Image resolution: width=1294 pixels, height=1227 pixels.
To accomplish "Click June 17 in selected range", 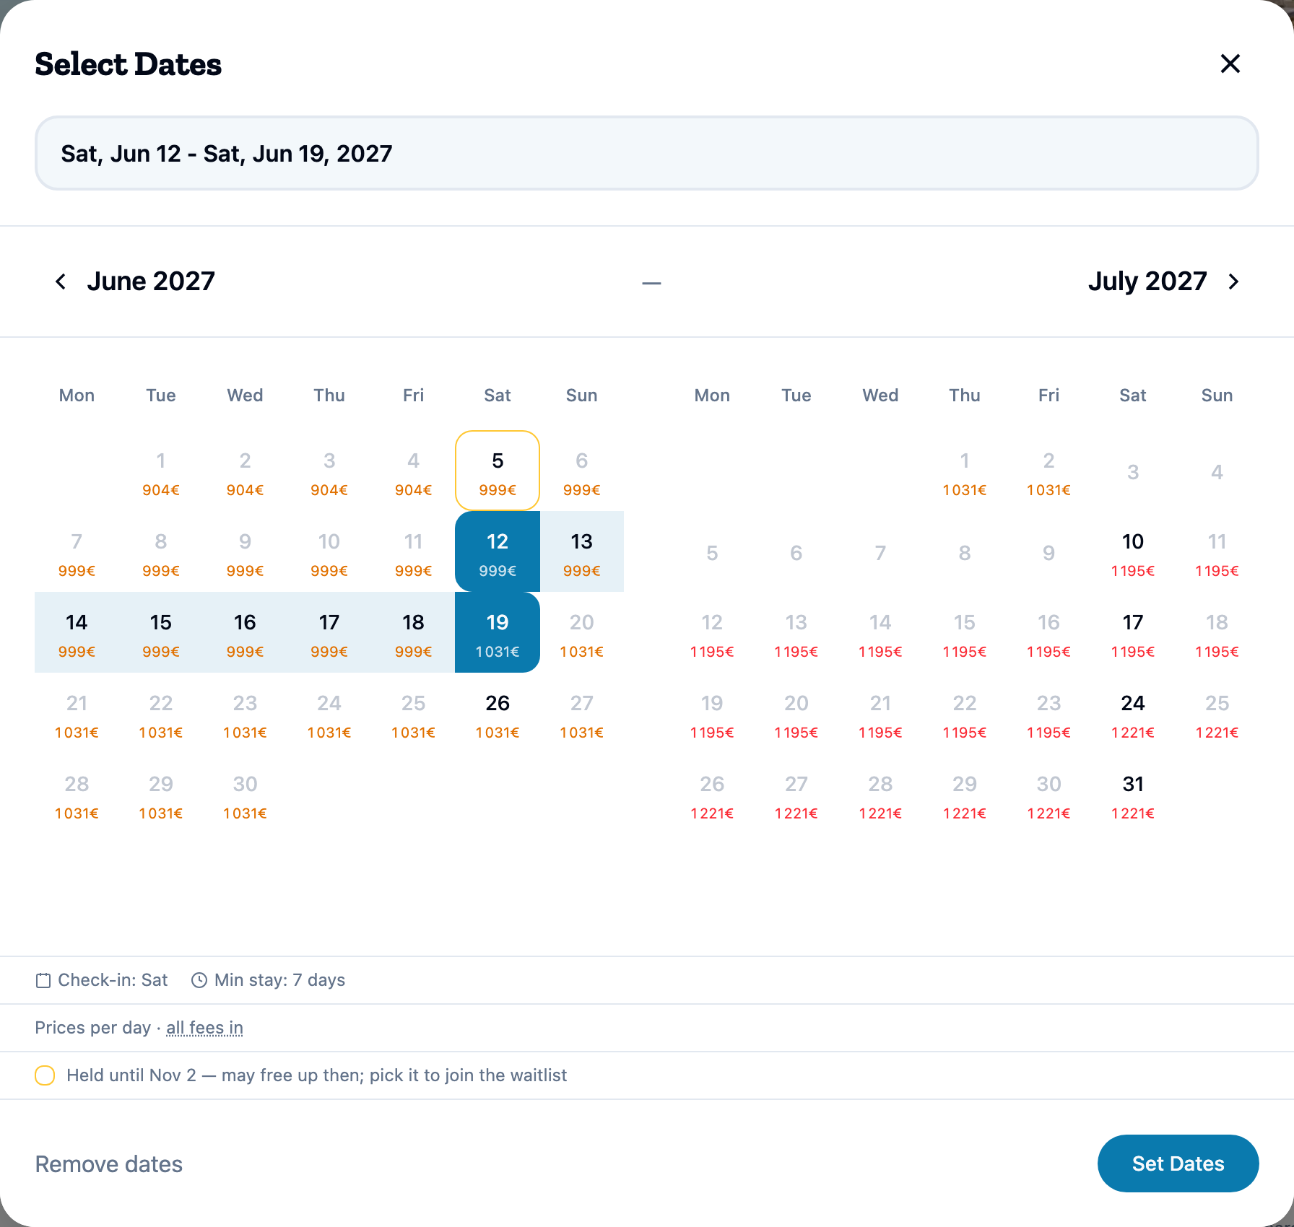I will click(x=329, y=632).
